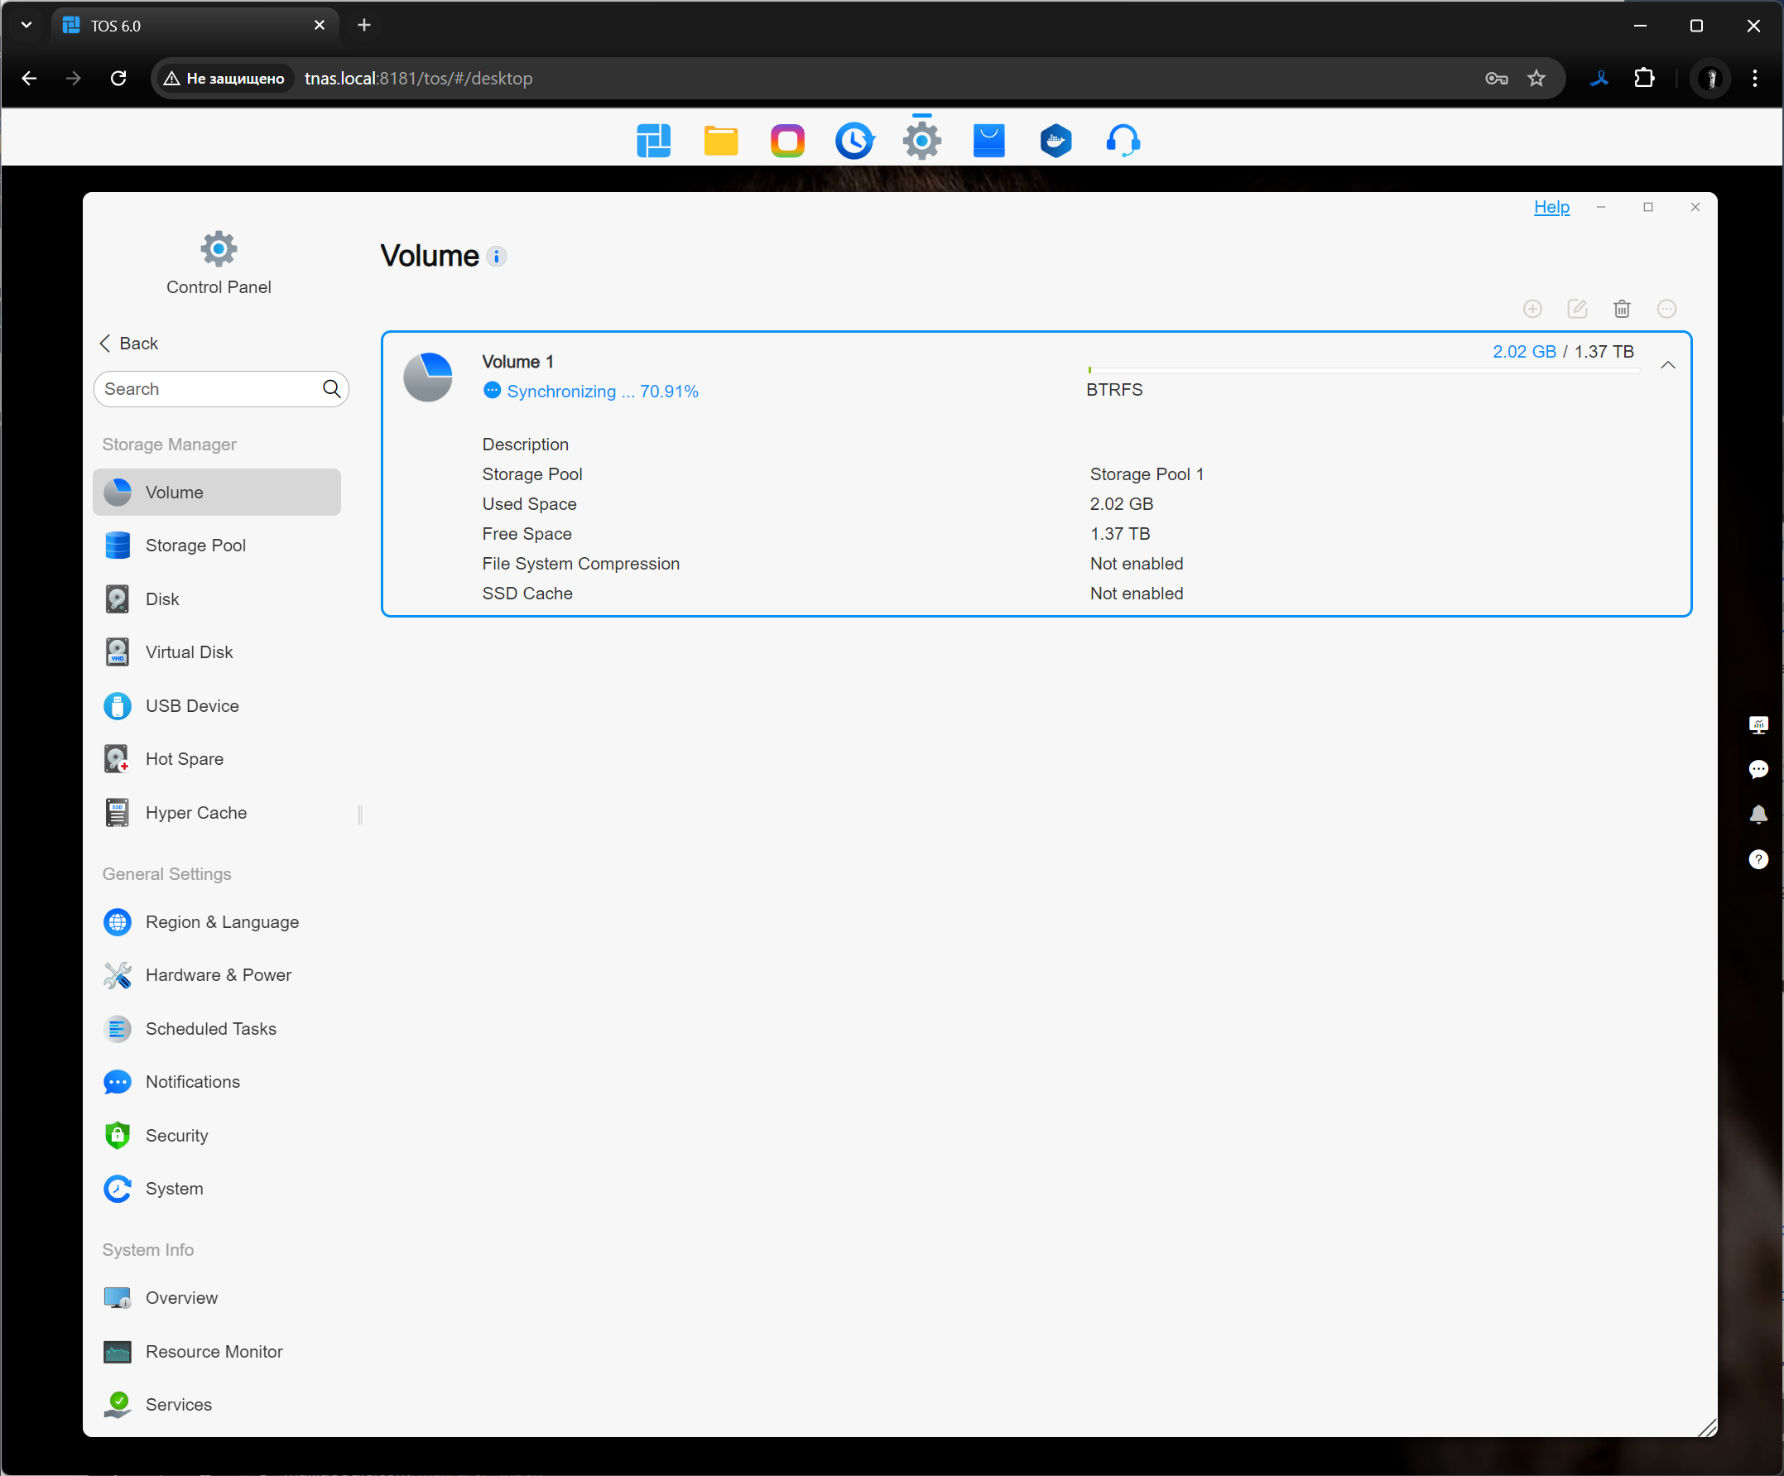This screenshot has width=1784, height=1476.
Task: Click the edit volume pencil icon
Action: click(x=1578, y=309)
